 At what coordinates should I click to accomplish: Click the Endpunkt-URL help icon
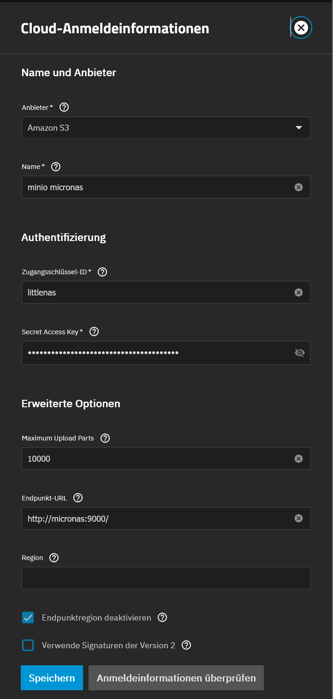tap(77, 498)
